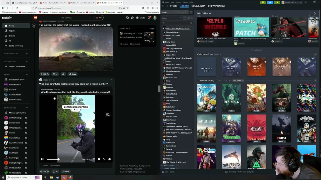321x180 pixels.
Task: Upvote the galaxy aurora post
Action: coord(41,74)
